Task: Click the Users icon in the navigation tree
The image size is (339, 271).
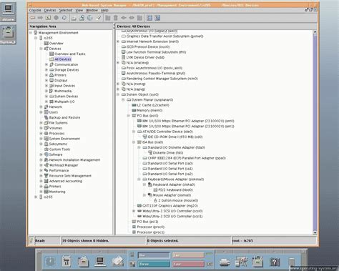Action: click(46, 112)
